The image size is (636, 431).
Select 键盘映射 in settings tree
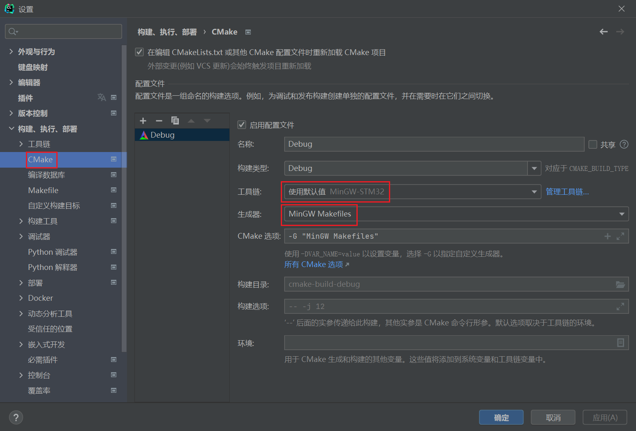coord(33,67)
